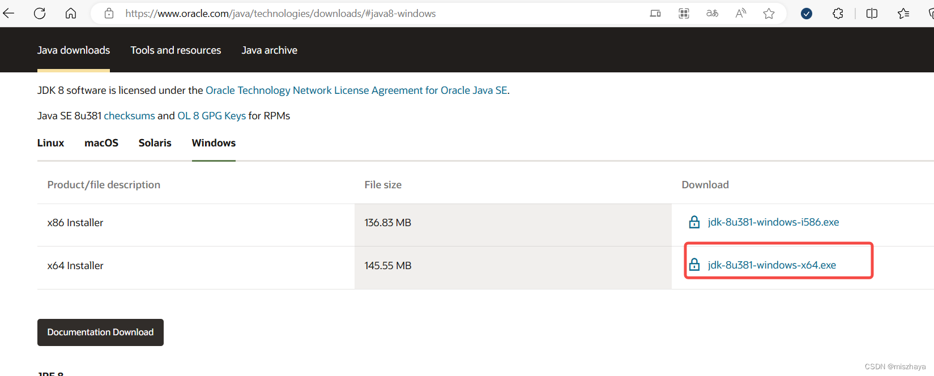Reload the page with the refresh icon
This screenshot has height=376, width=934.
tap(40, 13)
